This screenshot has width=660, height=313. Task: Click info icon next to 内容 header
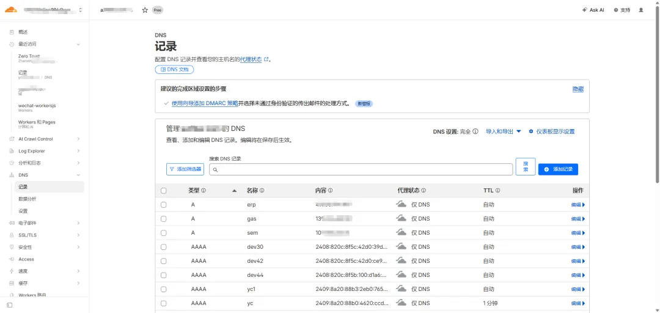331,191
